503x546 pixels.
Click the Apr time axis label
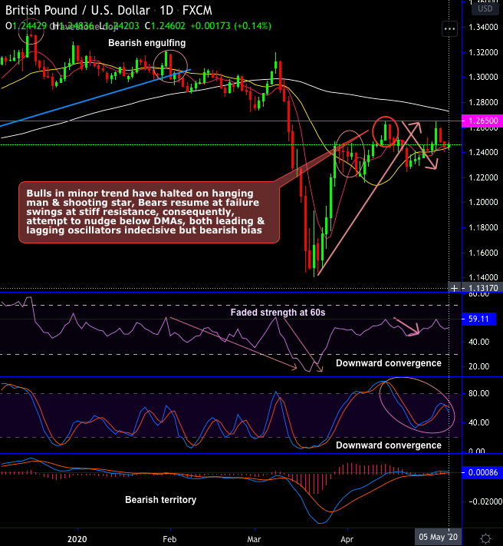(347, 539)
